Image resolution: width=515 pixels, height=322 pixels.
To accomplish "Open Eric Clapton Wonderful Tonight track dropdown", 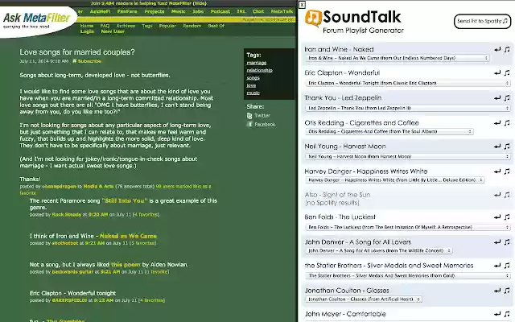I will (x=408, y=83).
